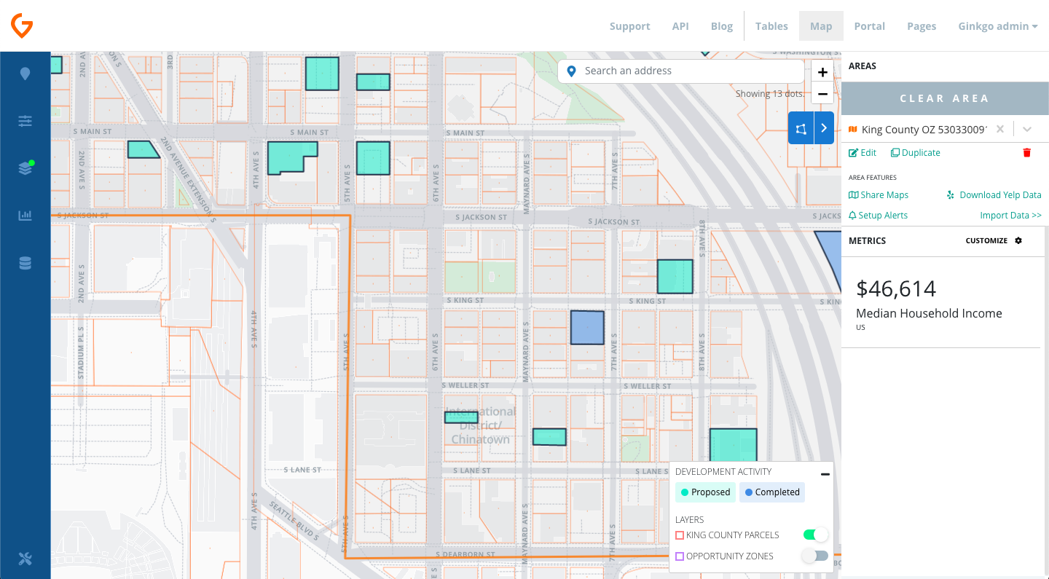Enable the Opportunity Zones layer

[815, 556]
